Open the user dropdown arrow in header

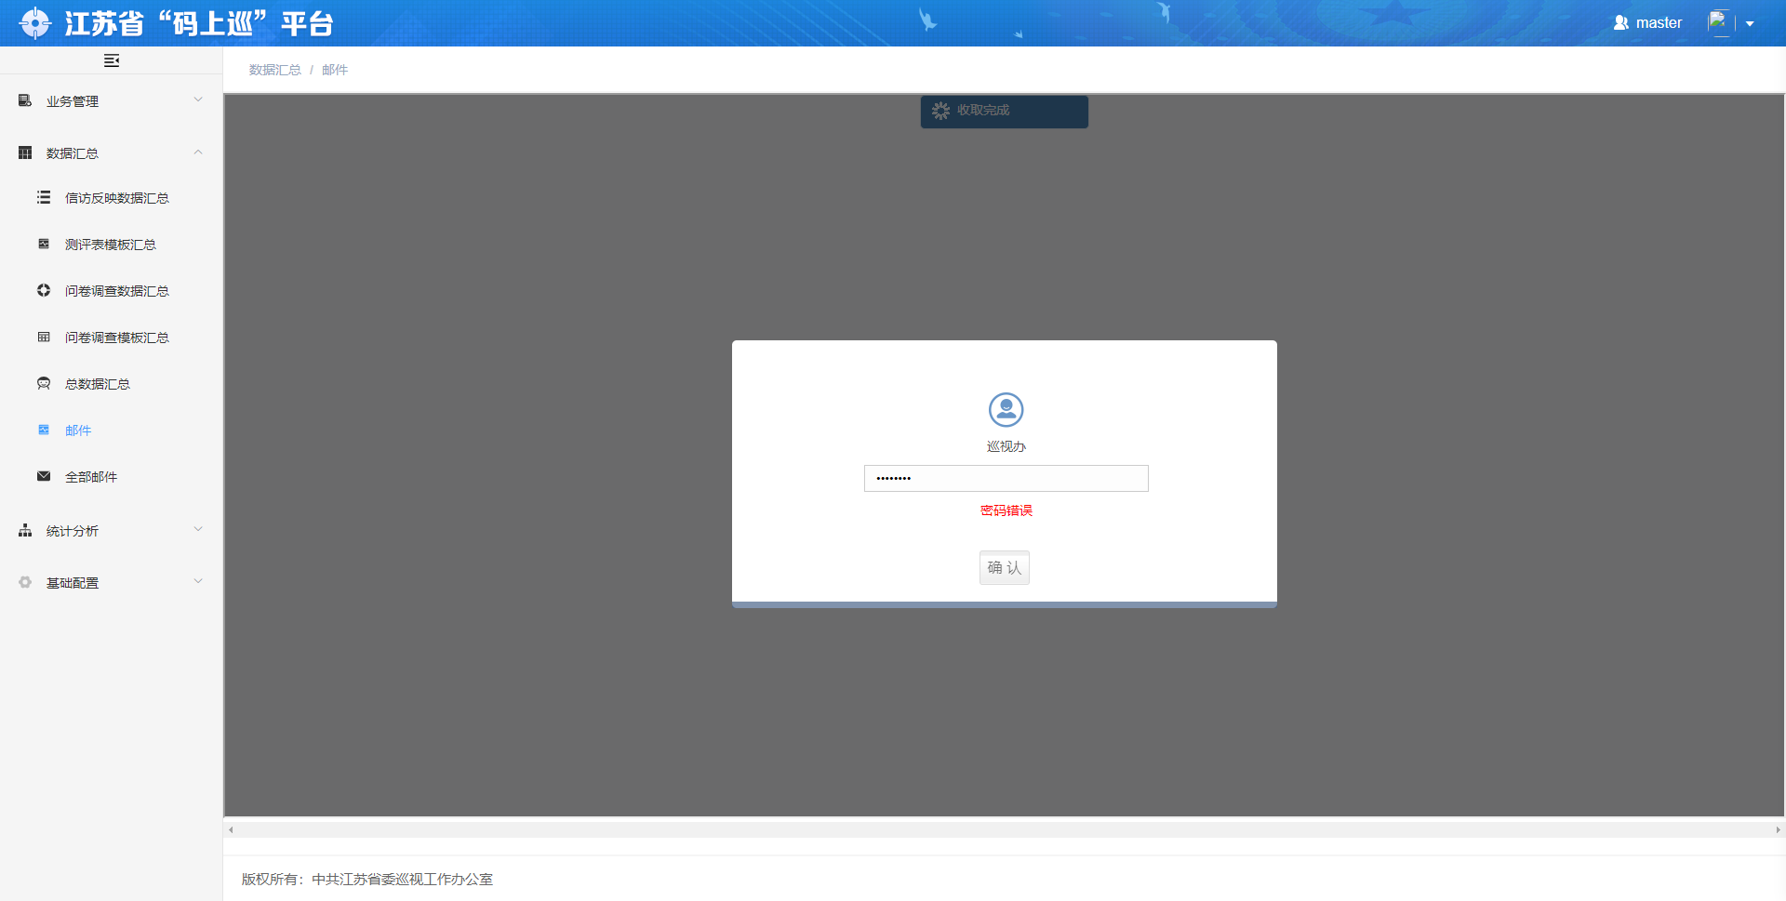(x=1750, y=23)
